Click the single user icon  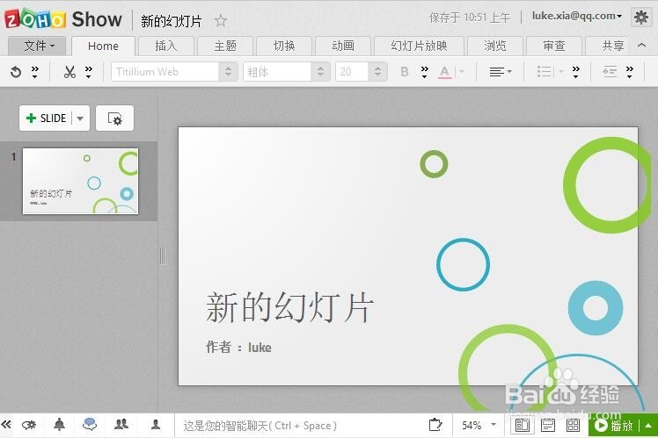(156, 425)
